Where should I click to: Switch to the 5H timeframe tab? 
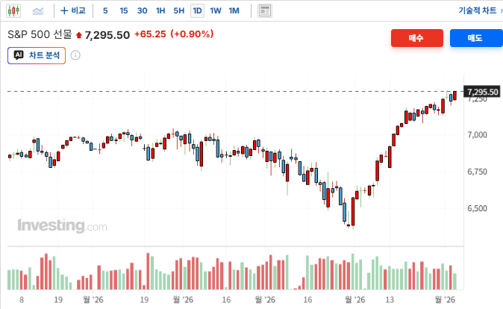[x=179, y=11]
